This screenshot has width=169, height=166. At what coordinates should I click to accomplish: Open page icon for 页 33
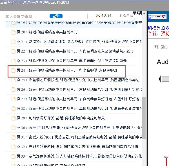coord(14,156)
